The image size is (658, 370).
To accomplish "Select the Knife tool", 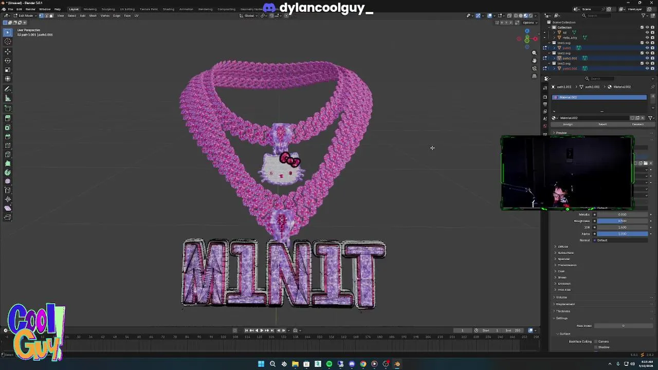I will tap(8, 155).
